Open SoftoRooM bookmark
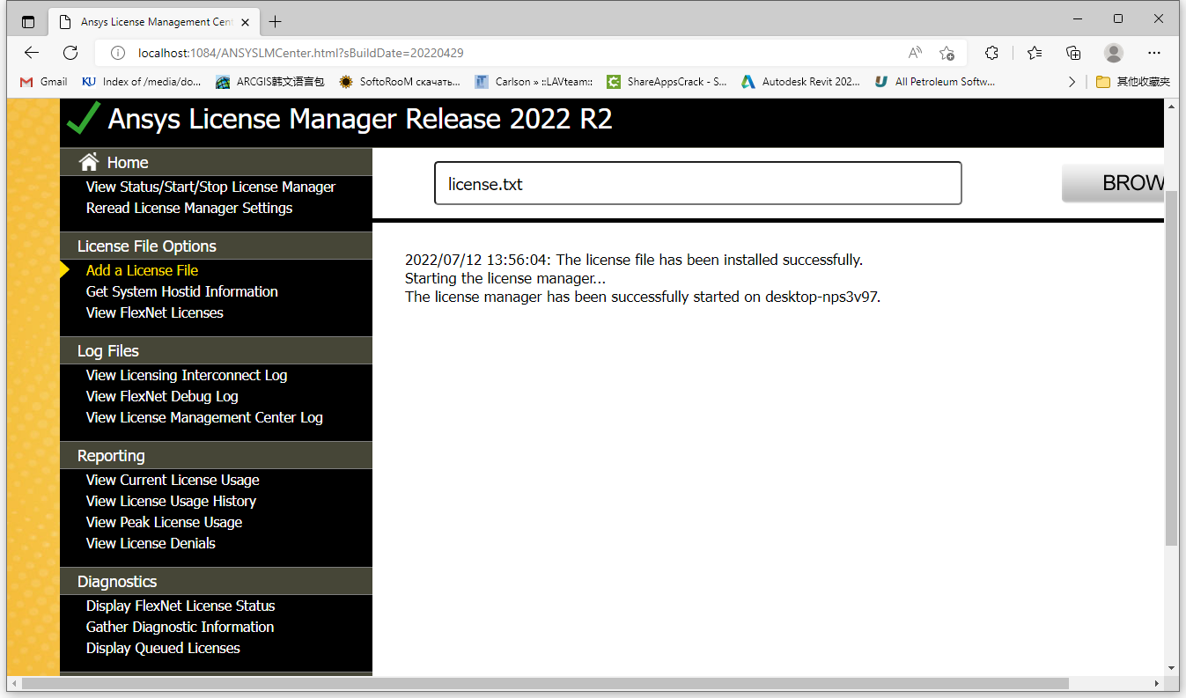 click(400, 82)
